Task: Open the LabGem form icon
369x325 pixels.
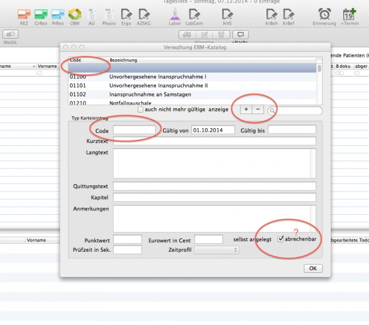Action: [x=194, y=15]
